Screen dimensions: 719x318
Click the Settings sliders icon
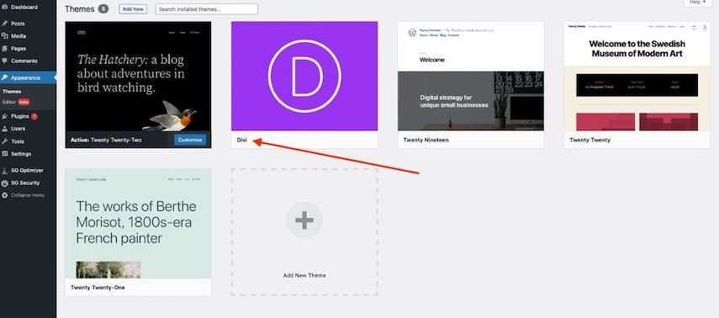[x=4, y=154]
